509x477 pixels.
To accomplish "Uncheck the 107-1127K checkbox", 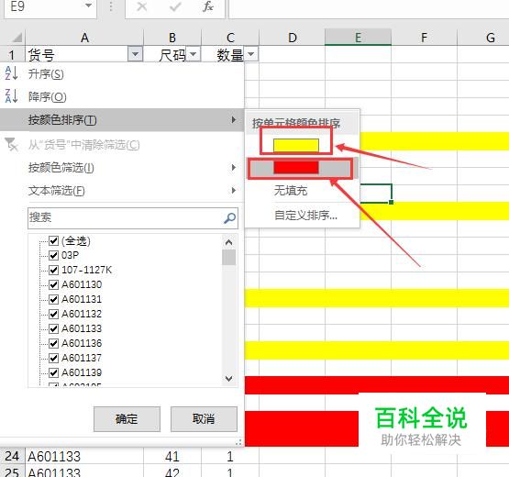I will pos(53,270).
